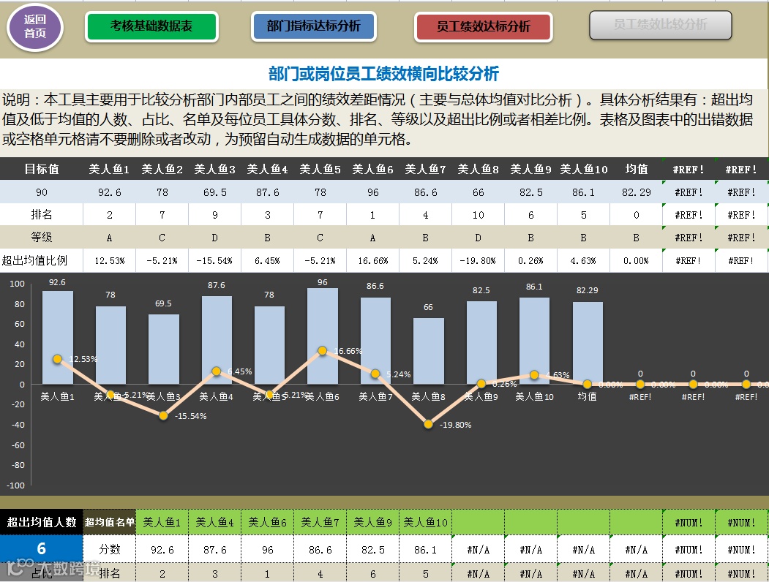Select the title 部门或岗位员工绩效横向比较分析

click(383, 74)
